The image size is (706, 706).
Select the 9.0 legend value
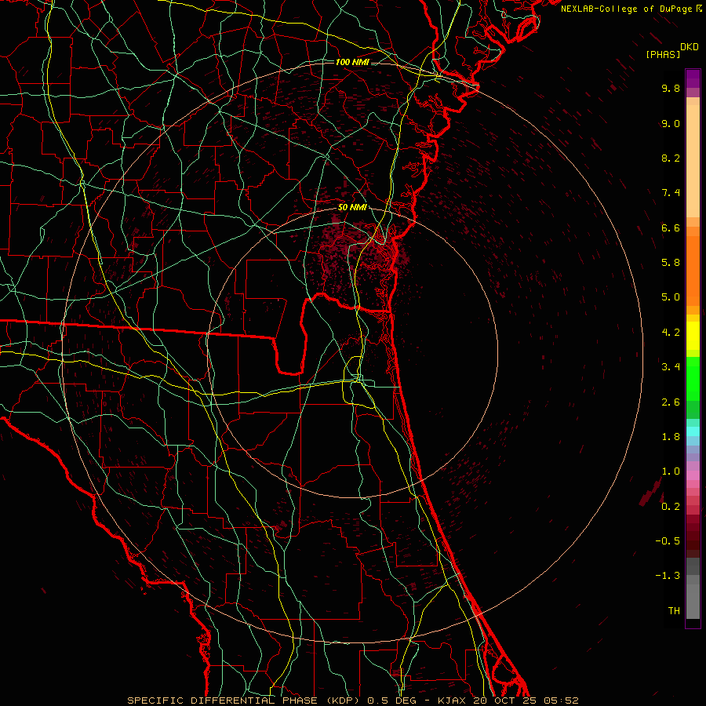pyautogui.click(x=671, y=123)
